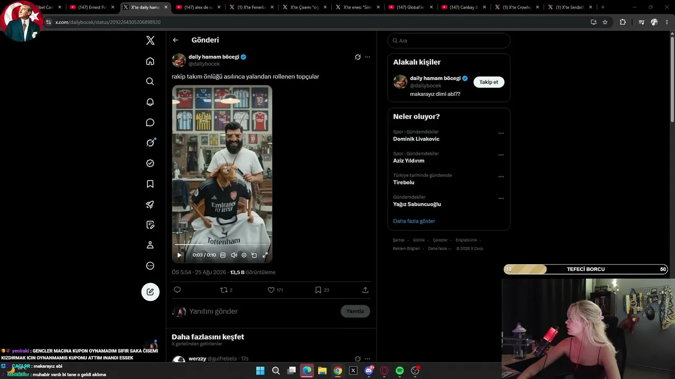The height and width of the screenshot is (379, 675).
Task: Click the X logo in the sidebar
Action: pyautogui.click(x=150, y=41)
